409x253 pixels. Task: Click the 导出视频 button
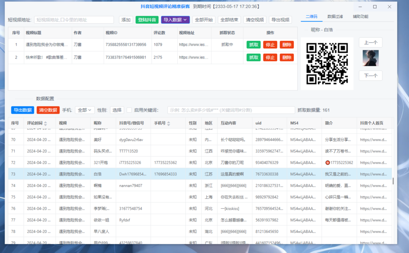(x=281, y=20)
